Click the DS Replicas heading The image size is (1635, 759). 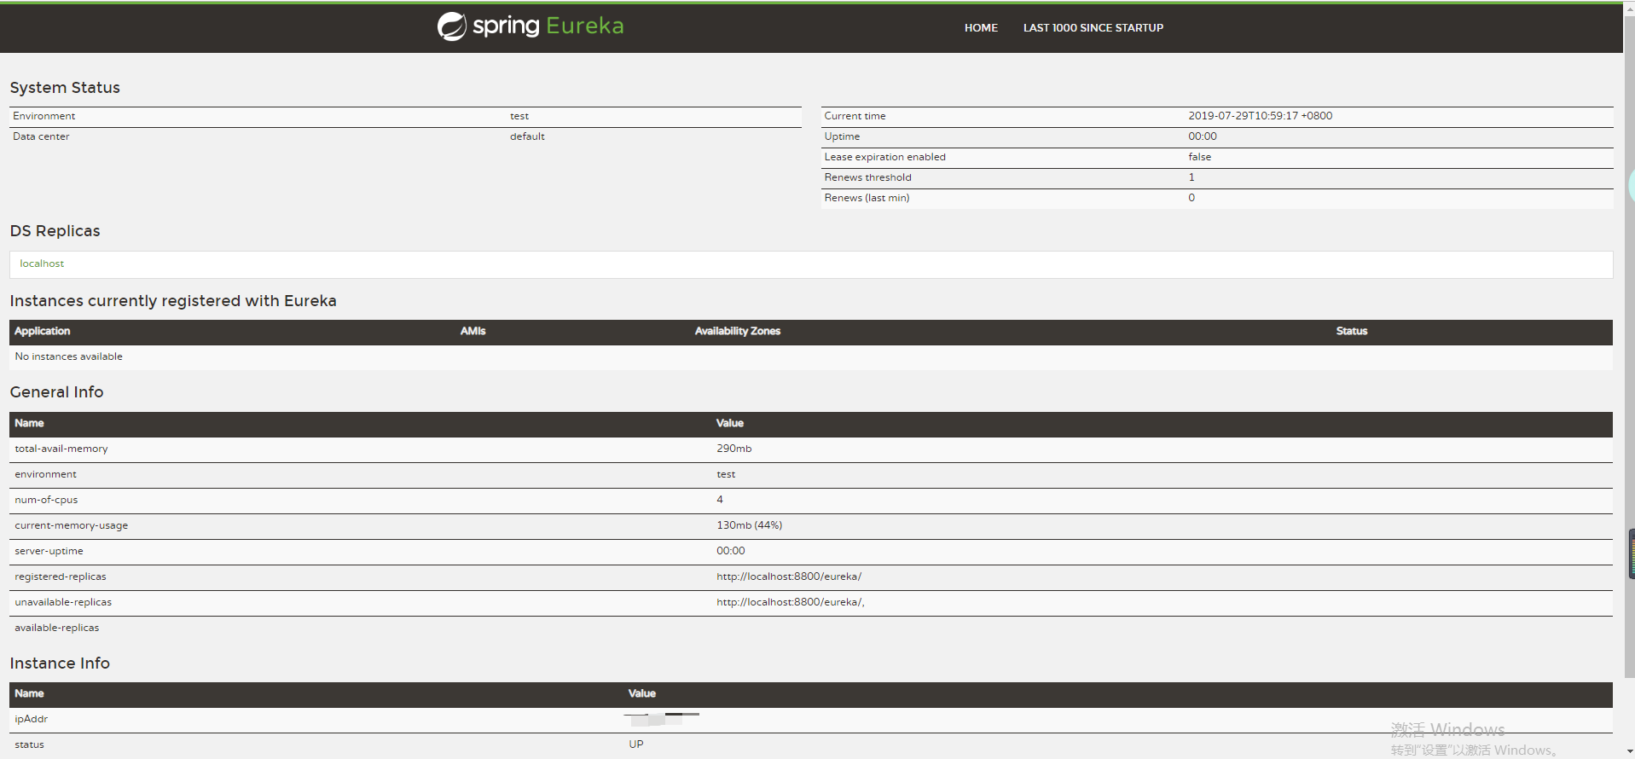click(55, 231)
